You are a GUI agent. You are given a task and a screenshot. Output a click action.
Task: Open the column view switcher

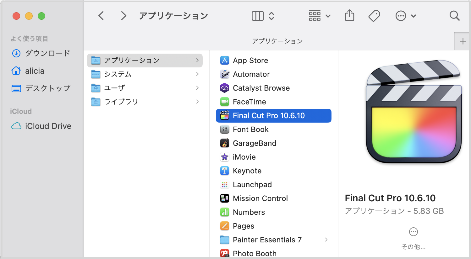[263, 16]
